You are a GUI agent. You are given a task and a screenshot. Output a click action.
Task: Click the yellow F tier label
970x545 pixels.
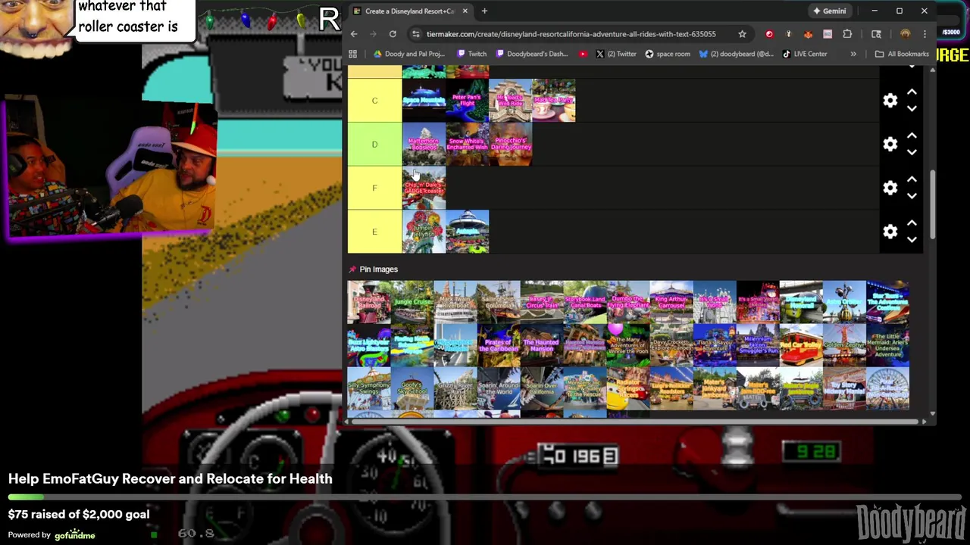374,188
